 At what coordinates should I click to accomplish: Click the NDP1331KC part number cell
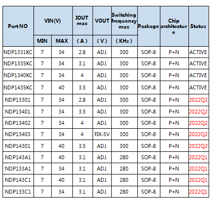18,52
